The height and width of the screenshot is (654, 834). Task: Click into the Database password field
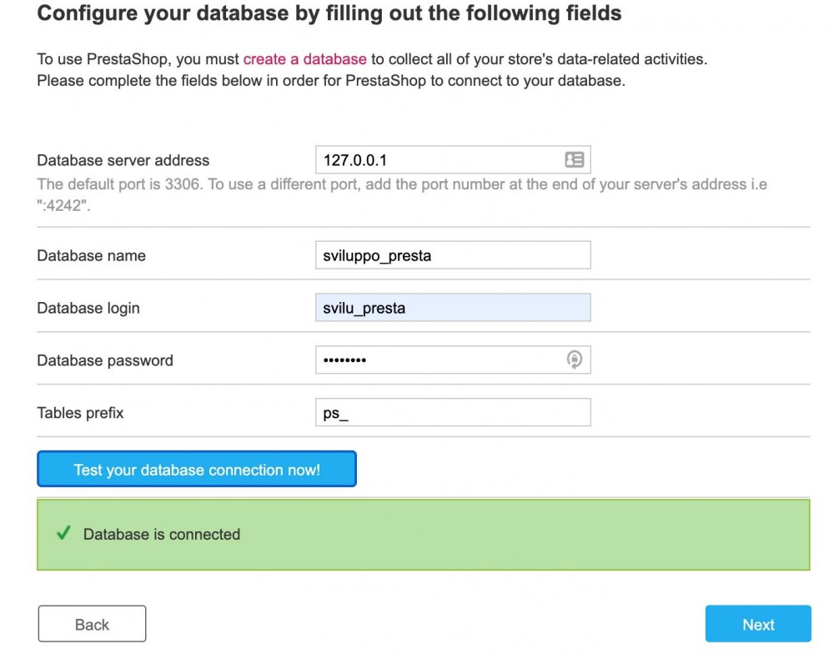tap(438, 360)
